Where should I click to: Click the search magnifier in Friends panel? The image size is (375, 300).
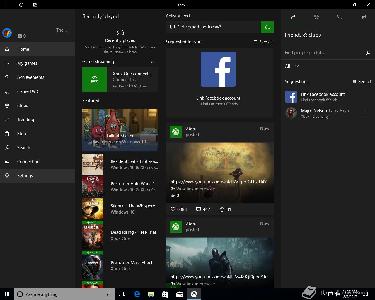click(368, 53)
